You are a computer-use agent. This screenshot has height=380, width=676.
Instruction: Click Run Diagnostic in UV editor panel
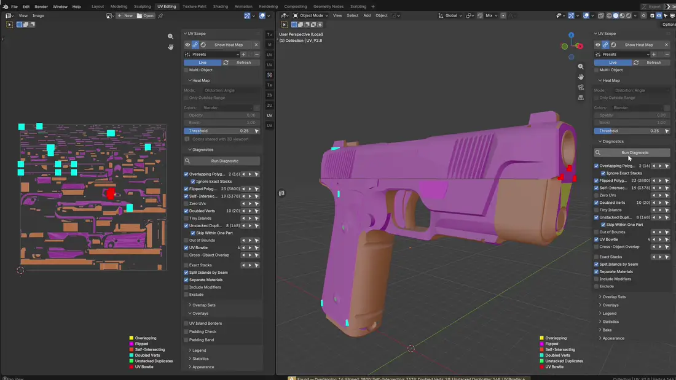[222, 161]
